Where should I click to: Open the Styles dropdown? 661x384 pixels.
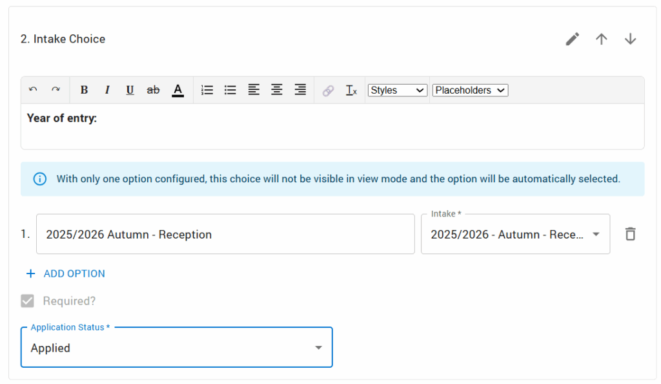click(397, 91)
